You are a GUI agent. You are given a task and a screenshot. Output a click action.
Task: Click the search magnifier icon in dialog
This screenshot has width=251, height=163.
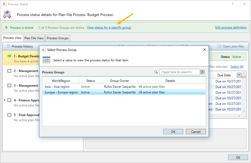tap(156, 72)
